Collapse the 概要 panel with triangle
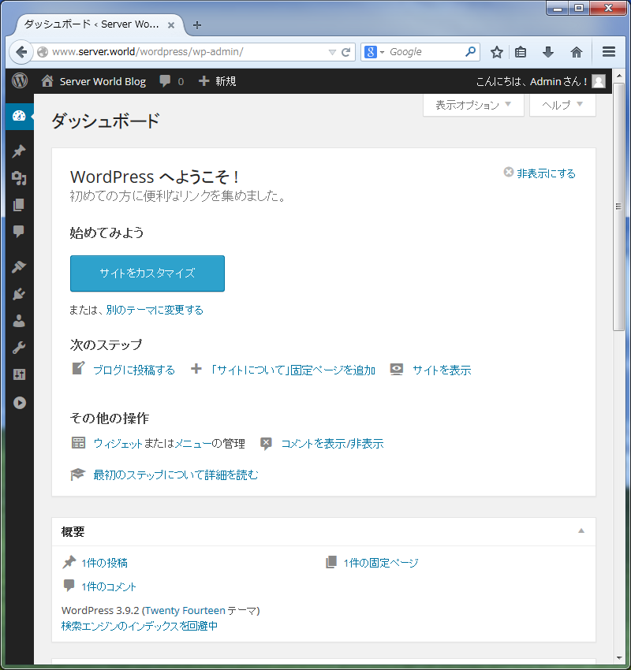631x670 pixels. [x=581, y=530]
